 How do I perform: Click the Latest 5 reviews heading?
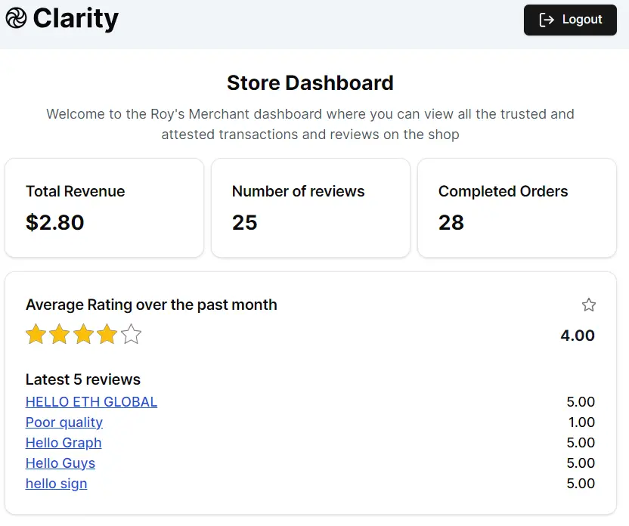[83, 379]
